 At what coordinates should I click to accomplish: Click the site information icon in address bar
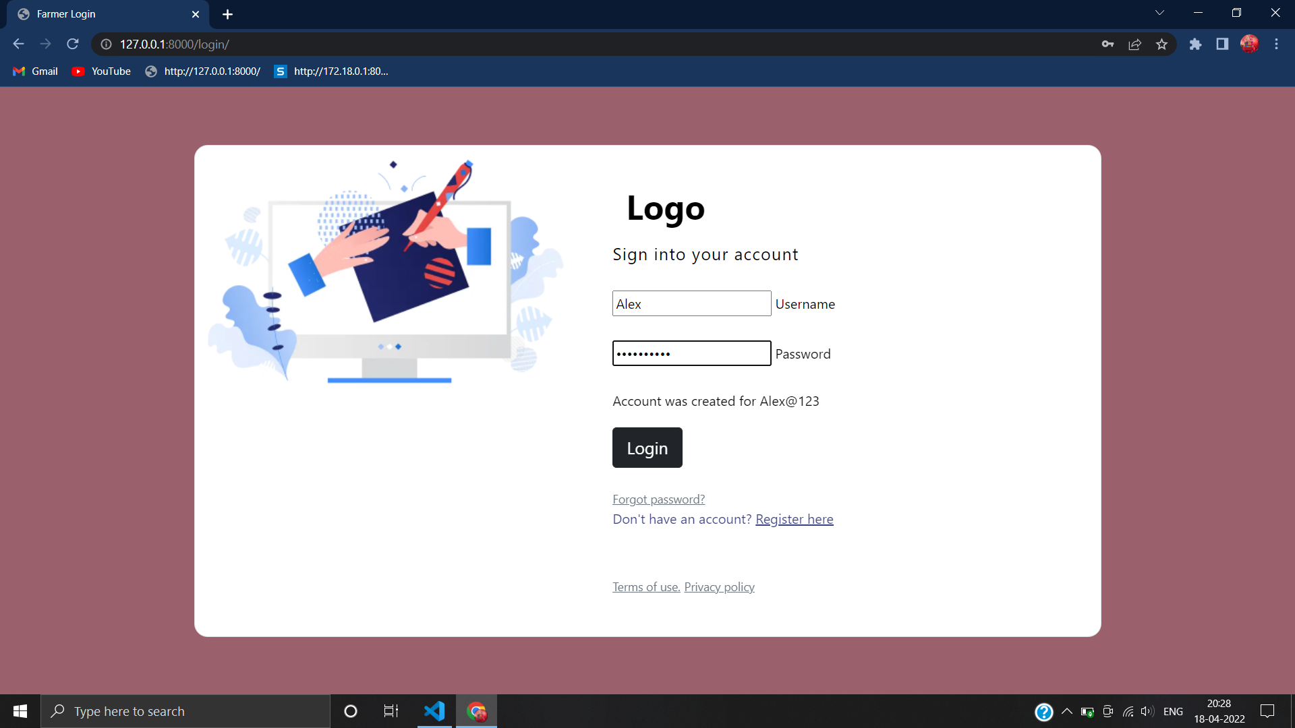click(105, 44)
